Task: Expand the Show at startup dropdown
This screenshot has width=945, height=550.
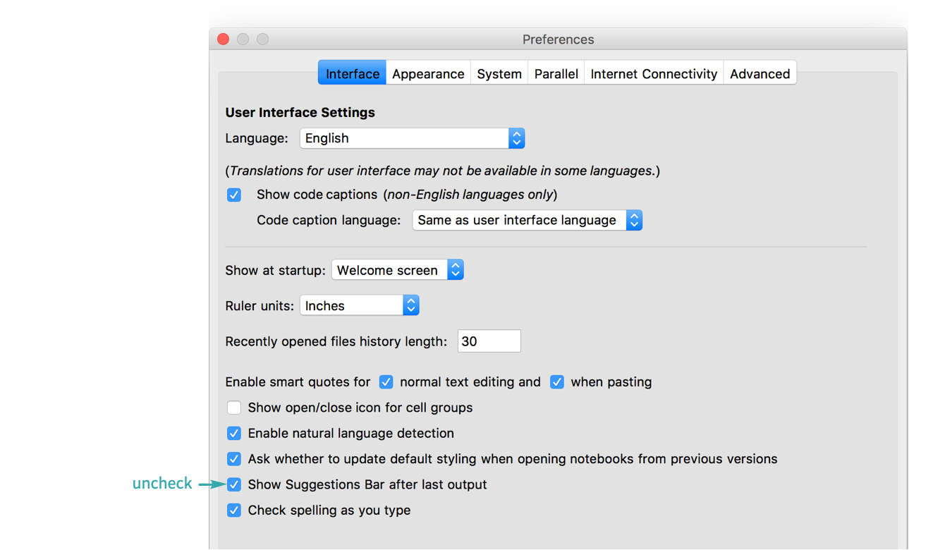Action: coord(397,270)
